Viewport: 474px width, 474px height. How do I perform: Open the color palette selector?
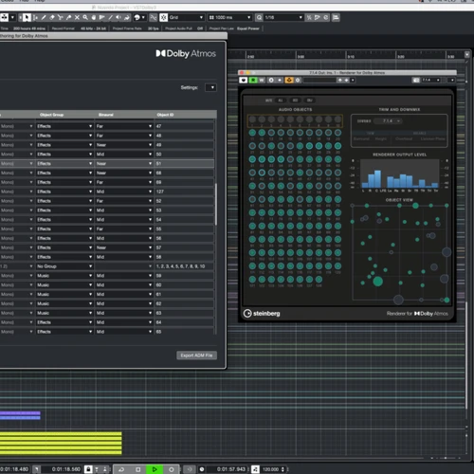click(x=139, y=17)
